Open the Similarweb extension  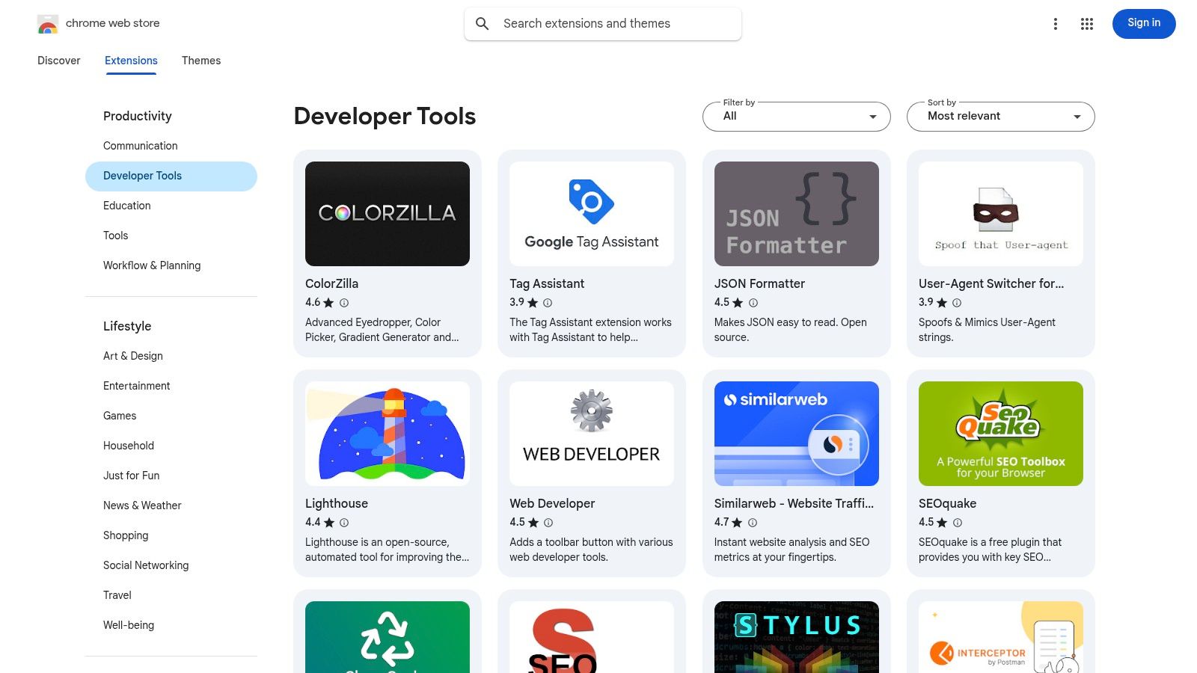[796, 471]
